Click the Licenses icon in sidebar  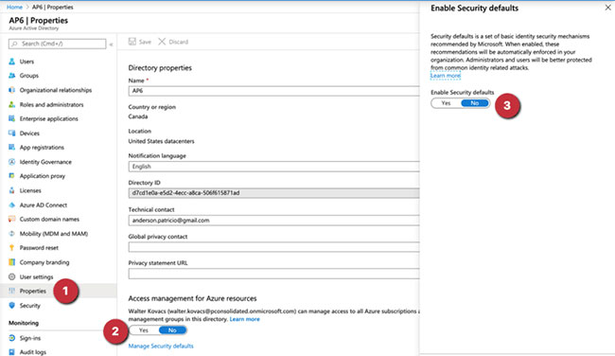click(x=11, y=190)
